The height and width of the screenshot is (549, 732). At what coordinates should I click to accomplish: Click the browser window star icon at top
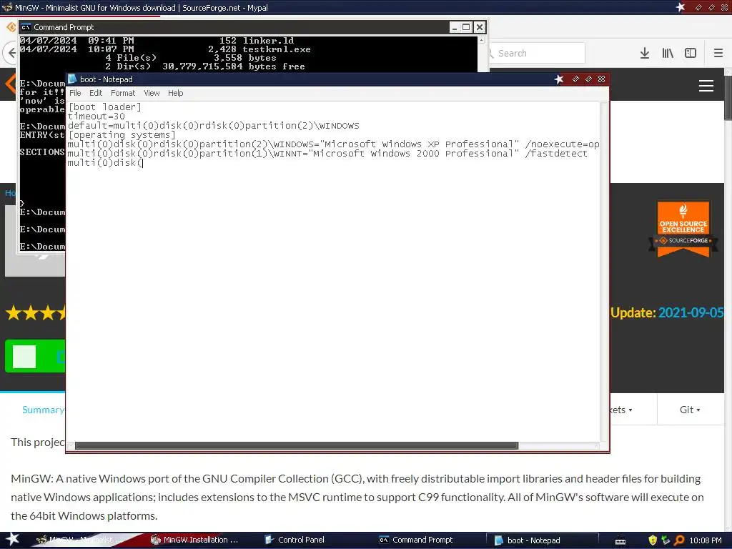pos(681,7)
